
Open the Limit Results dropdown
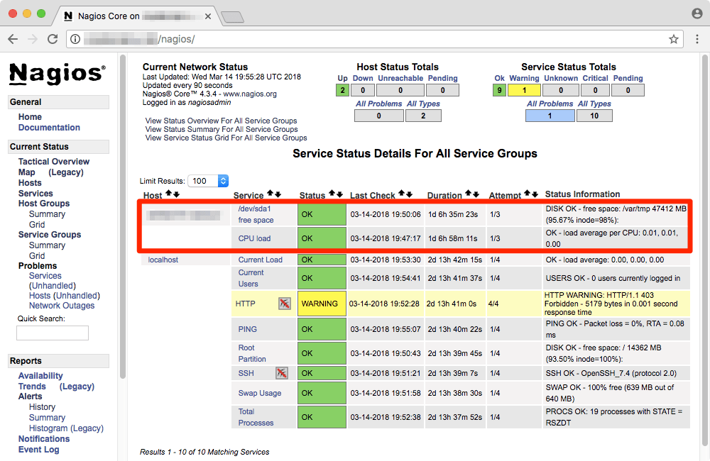tap(208, 181)
